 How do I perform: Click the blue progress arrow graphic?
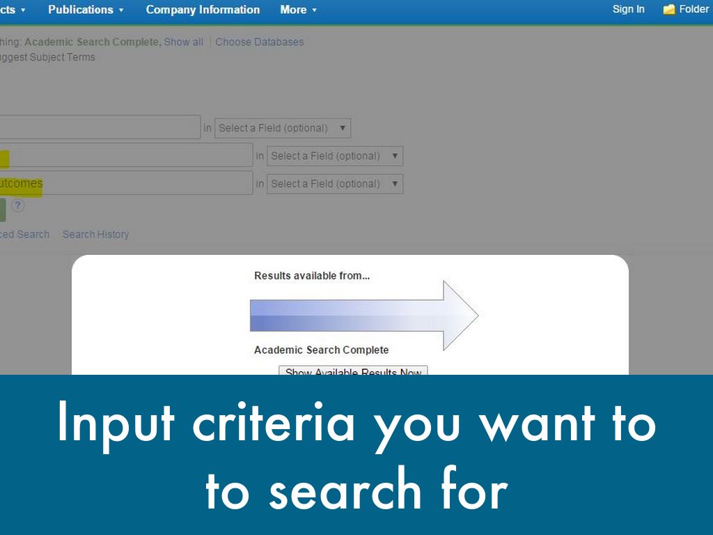pos(362,316)
